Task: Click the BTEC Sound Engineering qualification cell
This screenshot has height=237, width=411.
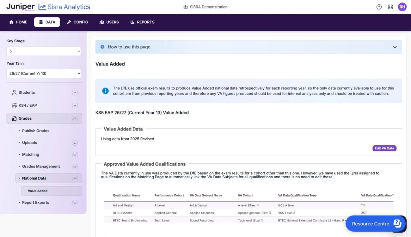Action: tap(130, 220)
